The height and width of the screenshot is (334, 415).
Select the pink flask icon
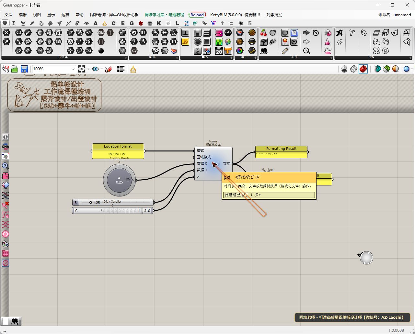coord(328,42)
